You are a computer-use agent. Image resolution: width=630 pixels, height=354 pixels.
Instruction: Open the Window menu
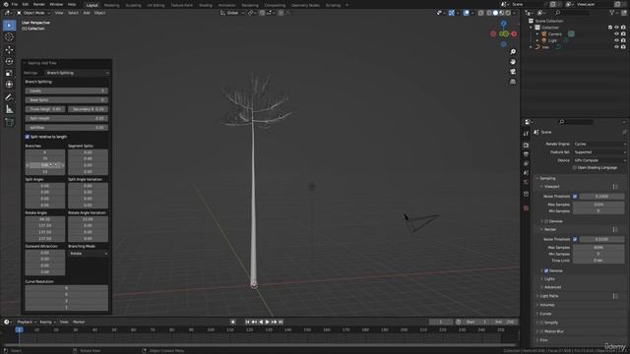pyautogui.click(x=56, y=4)
